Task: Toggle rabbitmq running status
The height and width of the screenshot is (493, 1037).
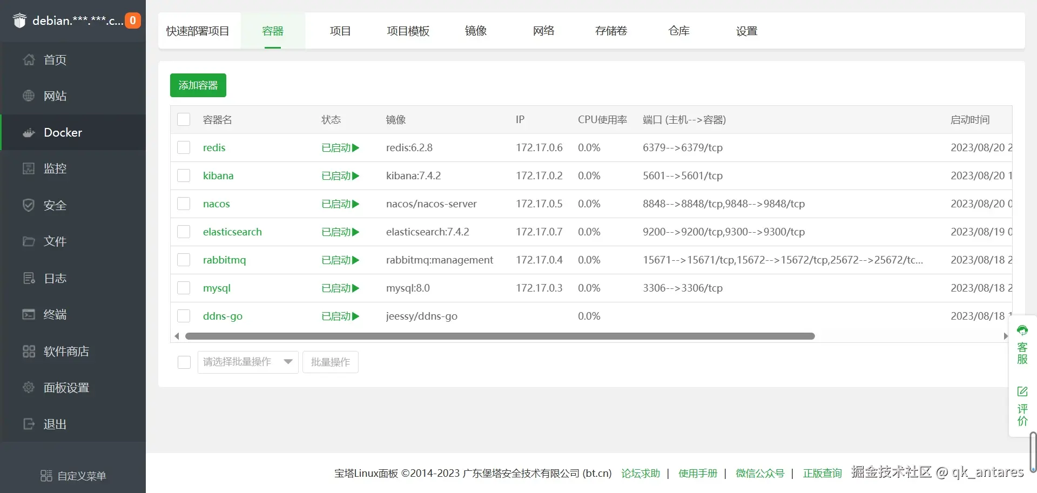Action: pos(340,260)
